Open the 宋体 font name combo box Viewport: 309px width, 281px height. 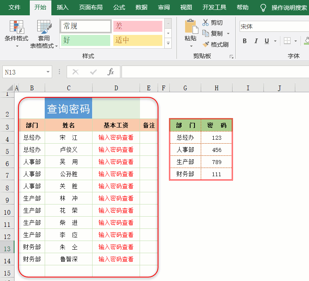pyautogui.click(x=274, y=26)
